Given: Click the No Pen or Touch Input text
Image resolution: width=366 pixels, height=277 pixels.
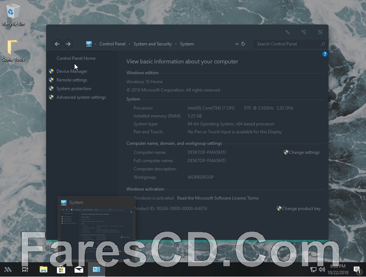Looking at the screenshot, I should click(235, 132).
